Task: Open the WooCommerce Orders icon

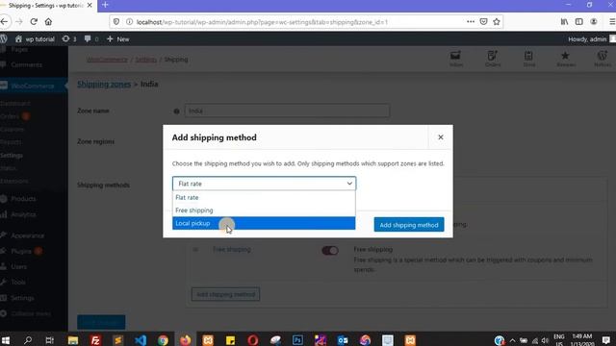Action: [x=493, y=59]
